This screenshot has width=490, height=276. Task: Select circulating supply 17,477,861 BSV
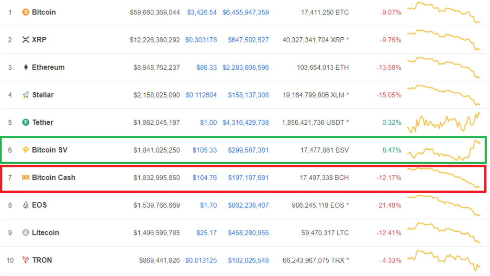[x=325, y=150]
